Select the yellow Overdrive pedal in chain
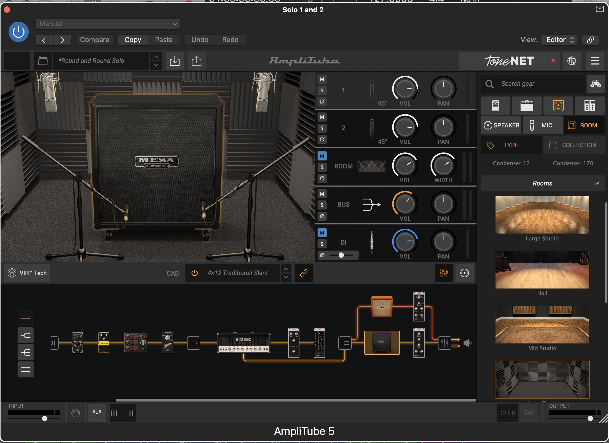Viewport: 609px width, 443px height. pos(104,342)
